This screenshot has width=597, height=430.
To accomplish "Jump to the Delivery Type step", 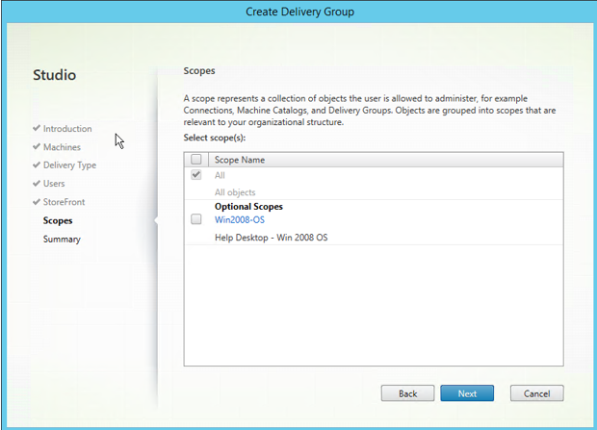I will coord(69,164).
